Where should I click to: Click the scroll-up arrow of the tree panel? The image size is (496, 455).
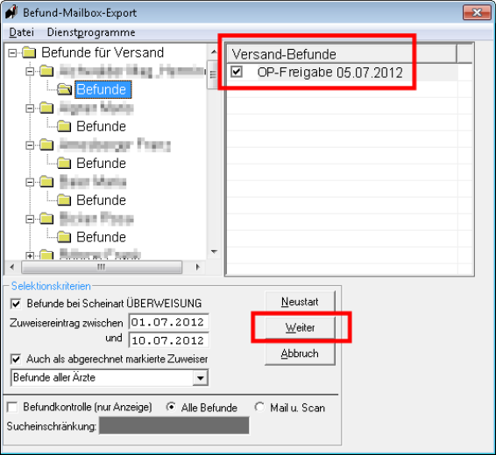click(x=214, y=52)
